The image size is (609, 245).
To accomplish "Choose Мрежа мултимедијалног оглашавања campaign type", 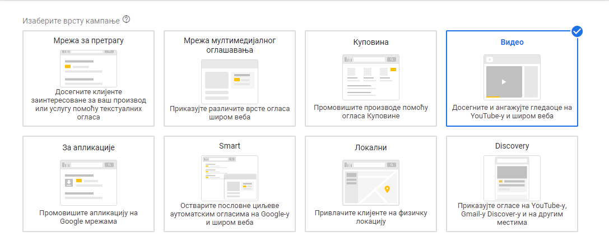I will tap(230, 78).
